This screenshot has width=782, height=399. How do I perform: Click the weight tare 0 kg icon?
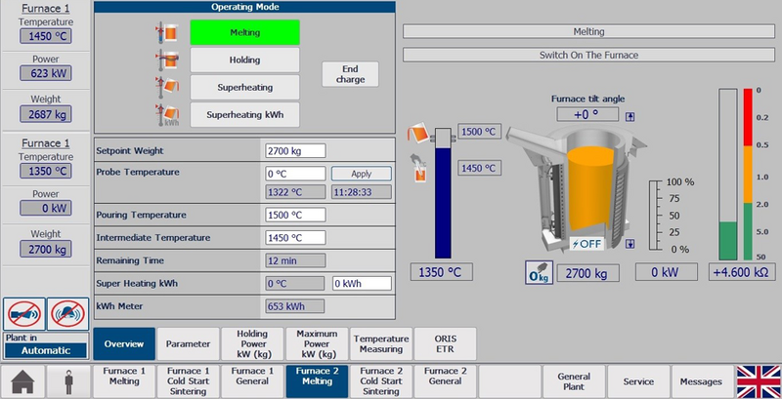536,272
